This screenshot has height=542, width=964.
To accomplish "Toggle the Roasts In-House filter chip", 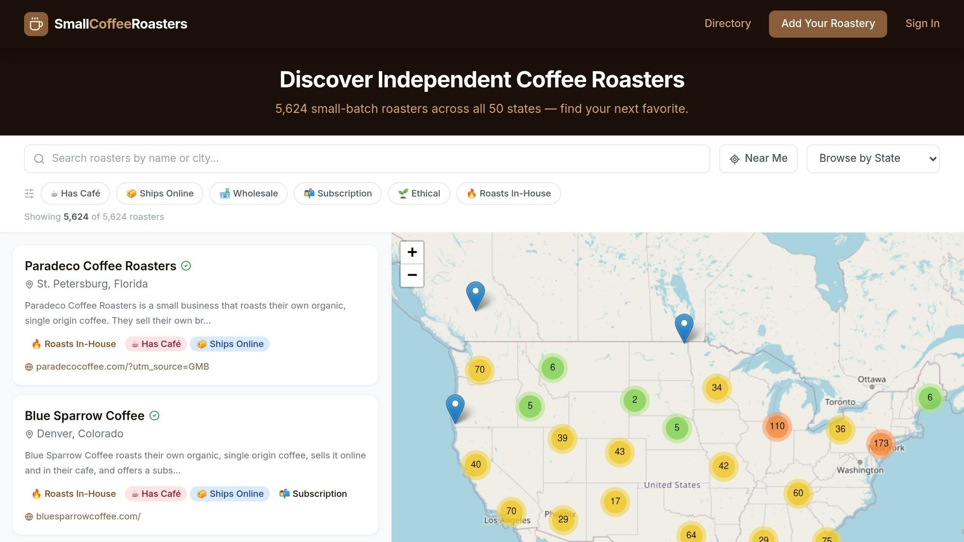I will coord(508,193).
